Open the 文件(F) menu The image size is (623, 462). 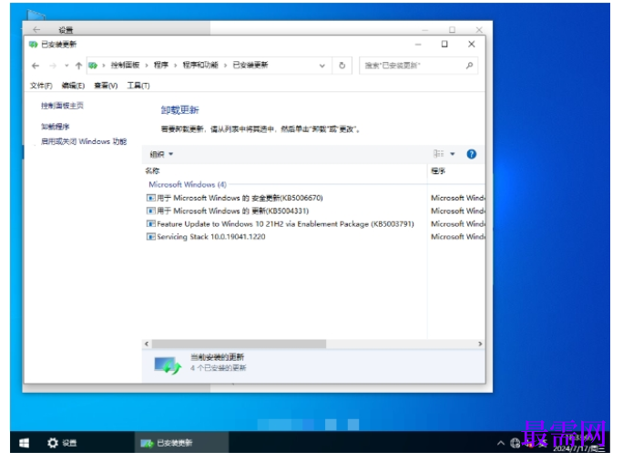tap(41, 86)
